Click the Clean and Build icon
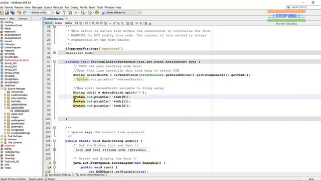Image resolution: width=321 pixels, height=181 pixels. [70, 13]
